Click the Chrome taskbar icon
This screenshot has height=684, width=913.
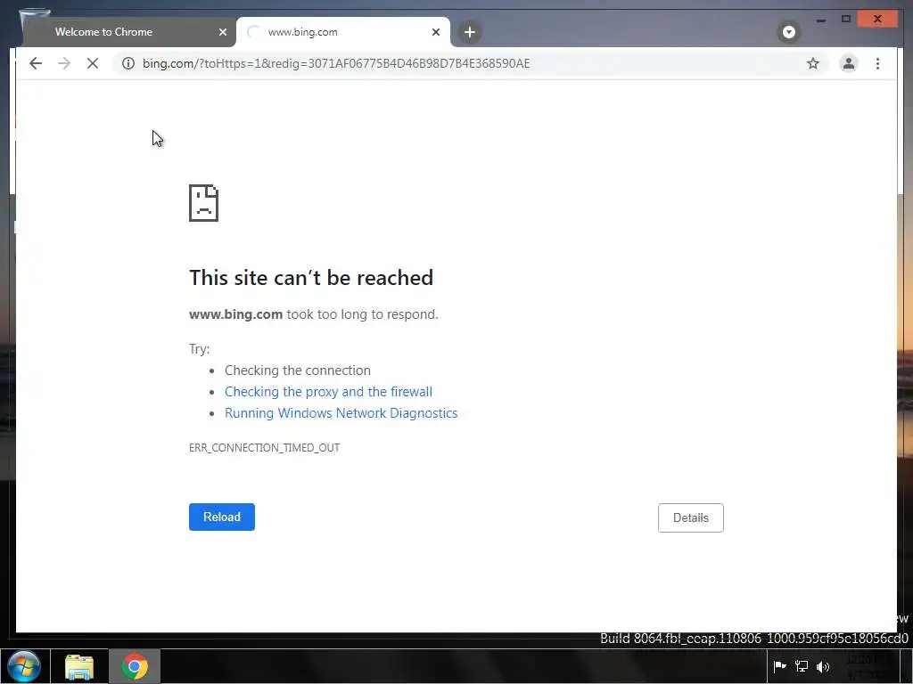[135, 666]
